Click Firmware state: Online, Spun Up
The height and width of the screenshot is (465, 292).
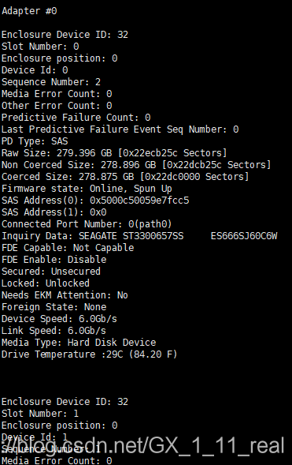pyautogui.click(x=87, y=189)
